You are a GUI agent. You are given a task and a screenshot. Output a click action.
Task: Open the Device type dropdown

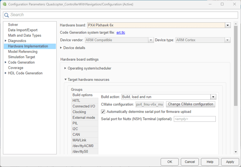(x=227, y=40)
